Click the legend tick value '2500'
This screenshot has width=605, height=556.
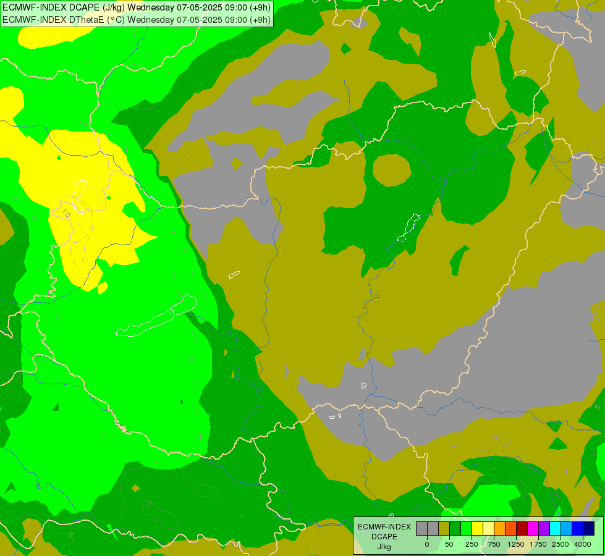coord(561,544)
